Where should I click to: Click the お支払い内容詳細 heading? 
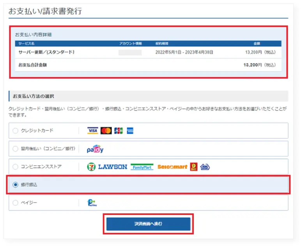tap(34, 35)
